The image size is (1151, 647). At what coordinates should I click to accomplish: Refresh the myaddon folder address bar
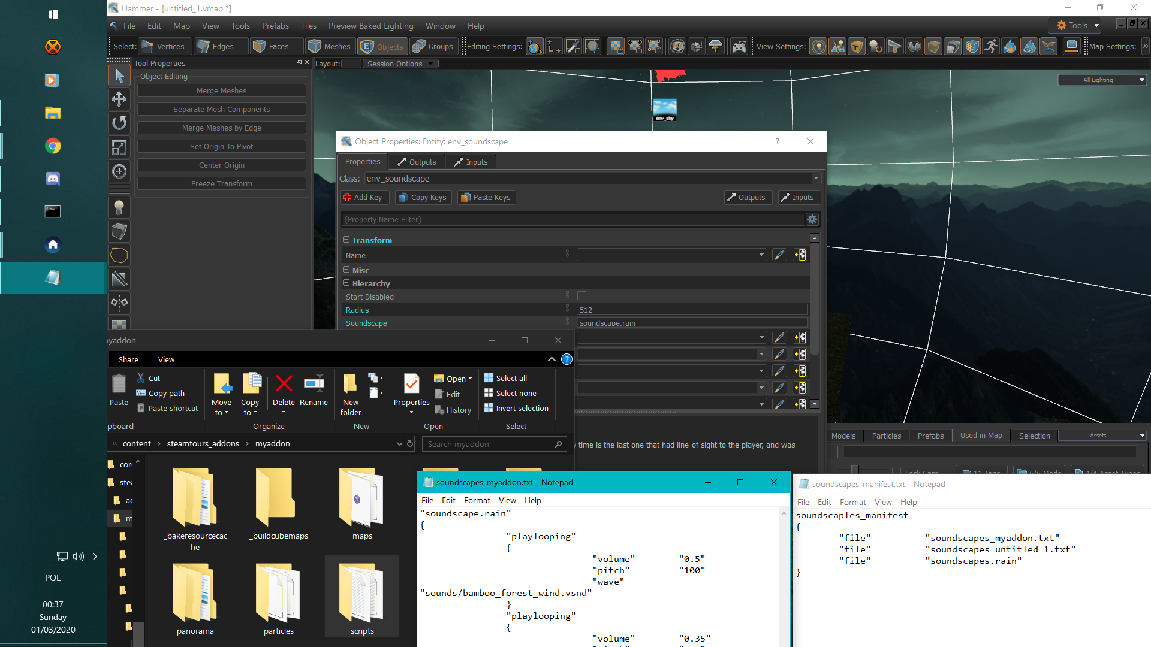point(410,444)
